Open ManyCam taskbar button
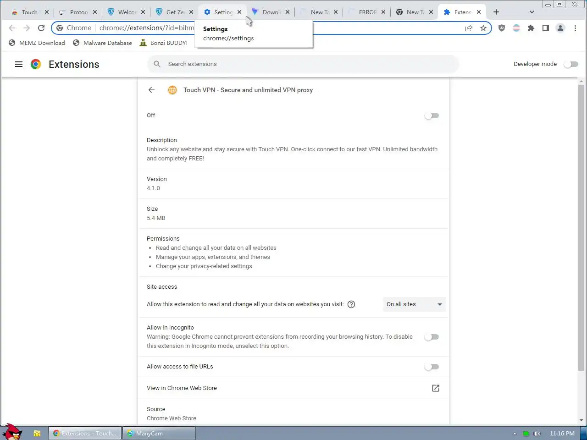The height and width of the screenshot is (440, 587). pos(159,433)
